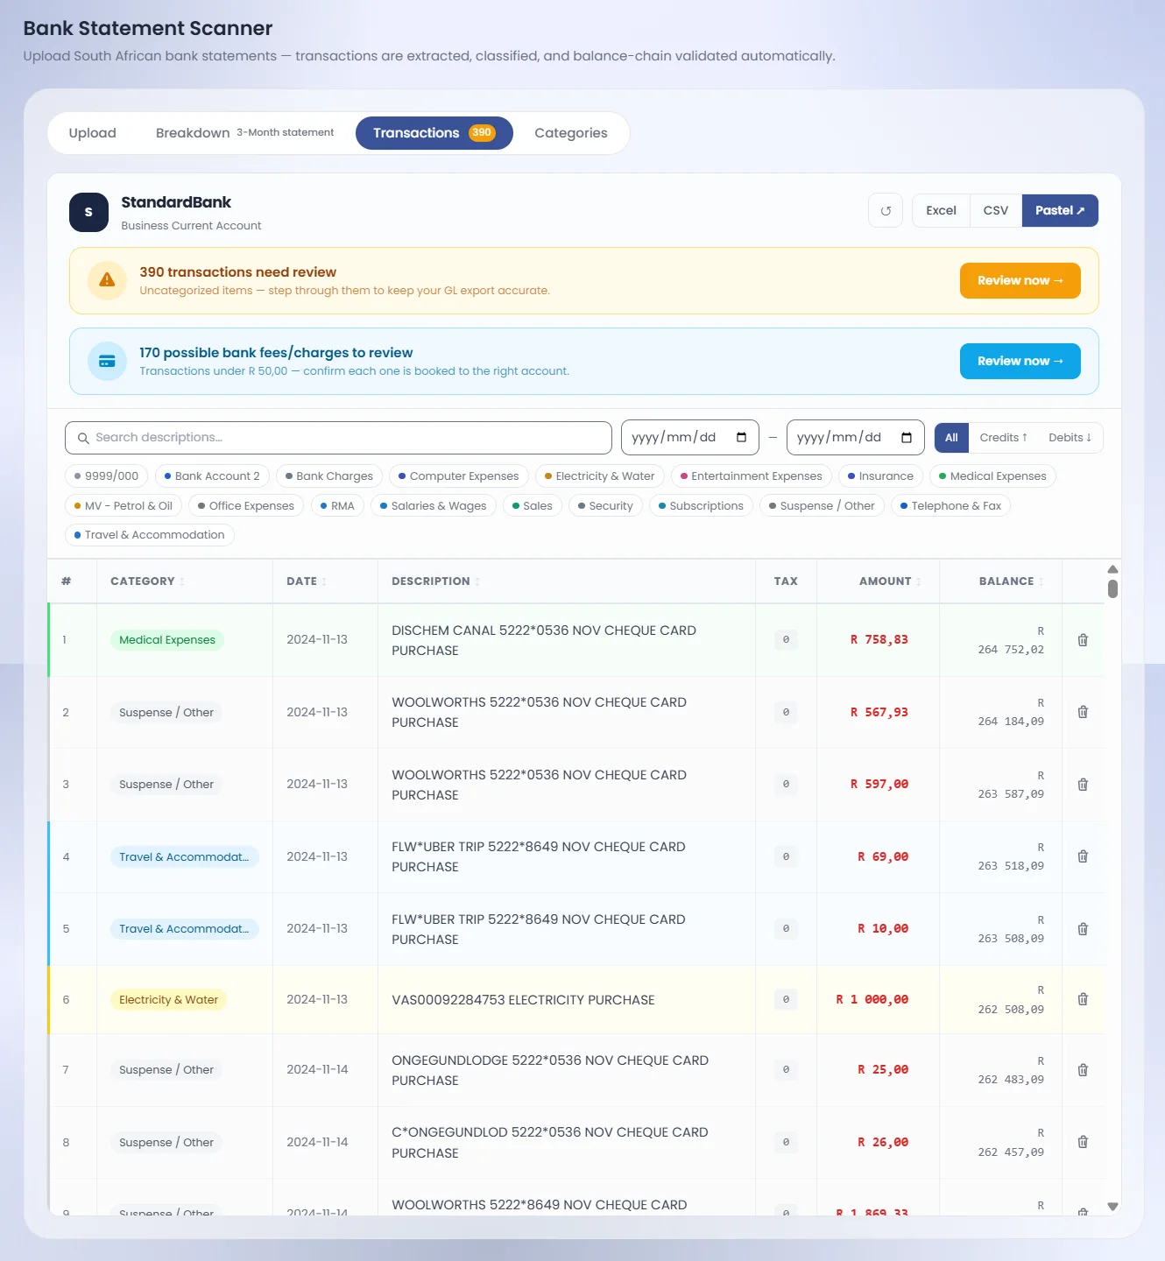This screenshot has width=1165, height=1261.
Task: Delete the ONGEGUNDLODGE R 25,00 row
Action: click(x=1083, y=1070)
